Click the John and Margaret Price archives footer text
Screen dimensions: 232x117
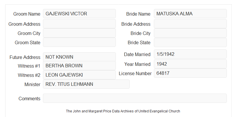(123, 111)
